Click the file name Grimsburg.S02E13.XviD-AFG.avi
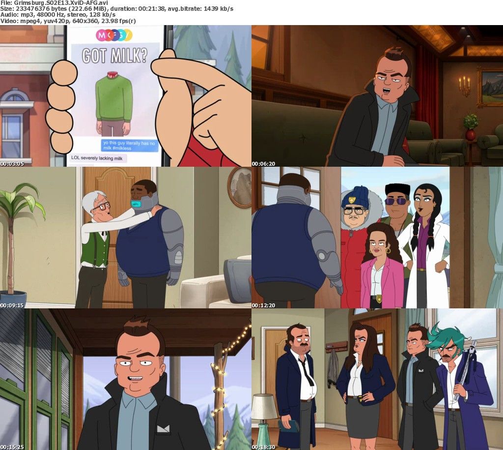503x450 pixels. 61,3
